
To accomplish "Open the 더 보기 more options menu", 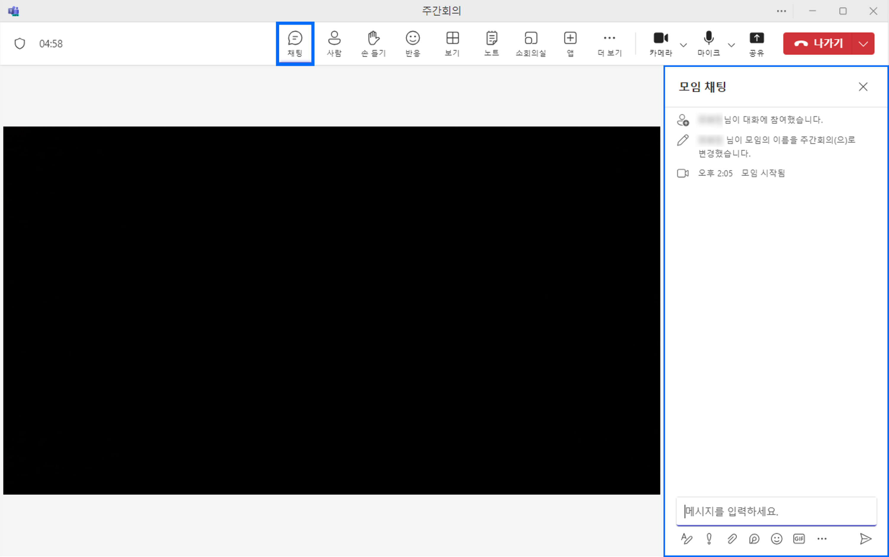I will 609,43.
